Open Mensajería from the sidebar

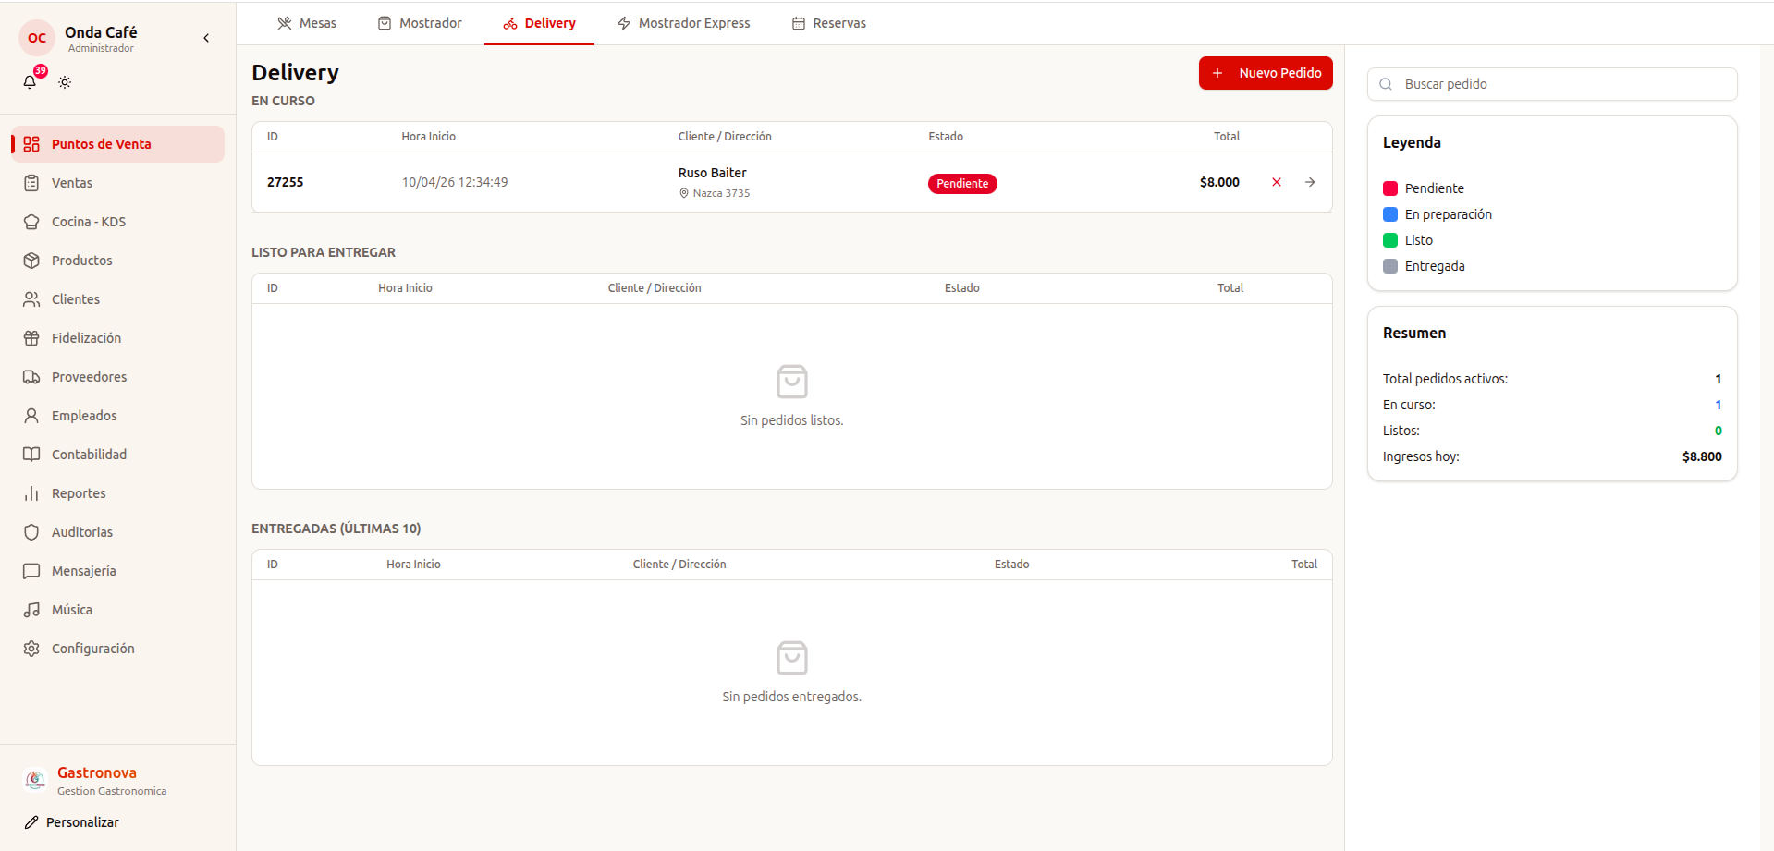[117, 571]
